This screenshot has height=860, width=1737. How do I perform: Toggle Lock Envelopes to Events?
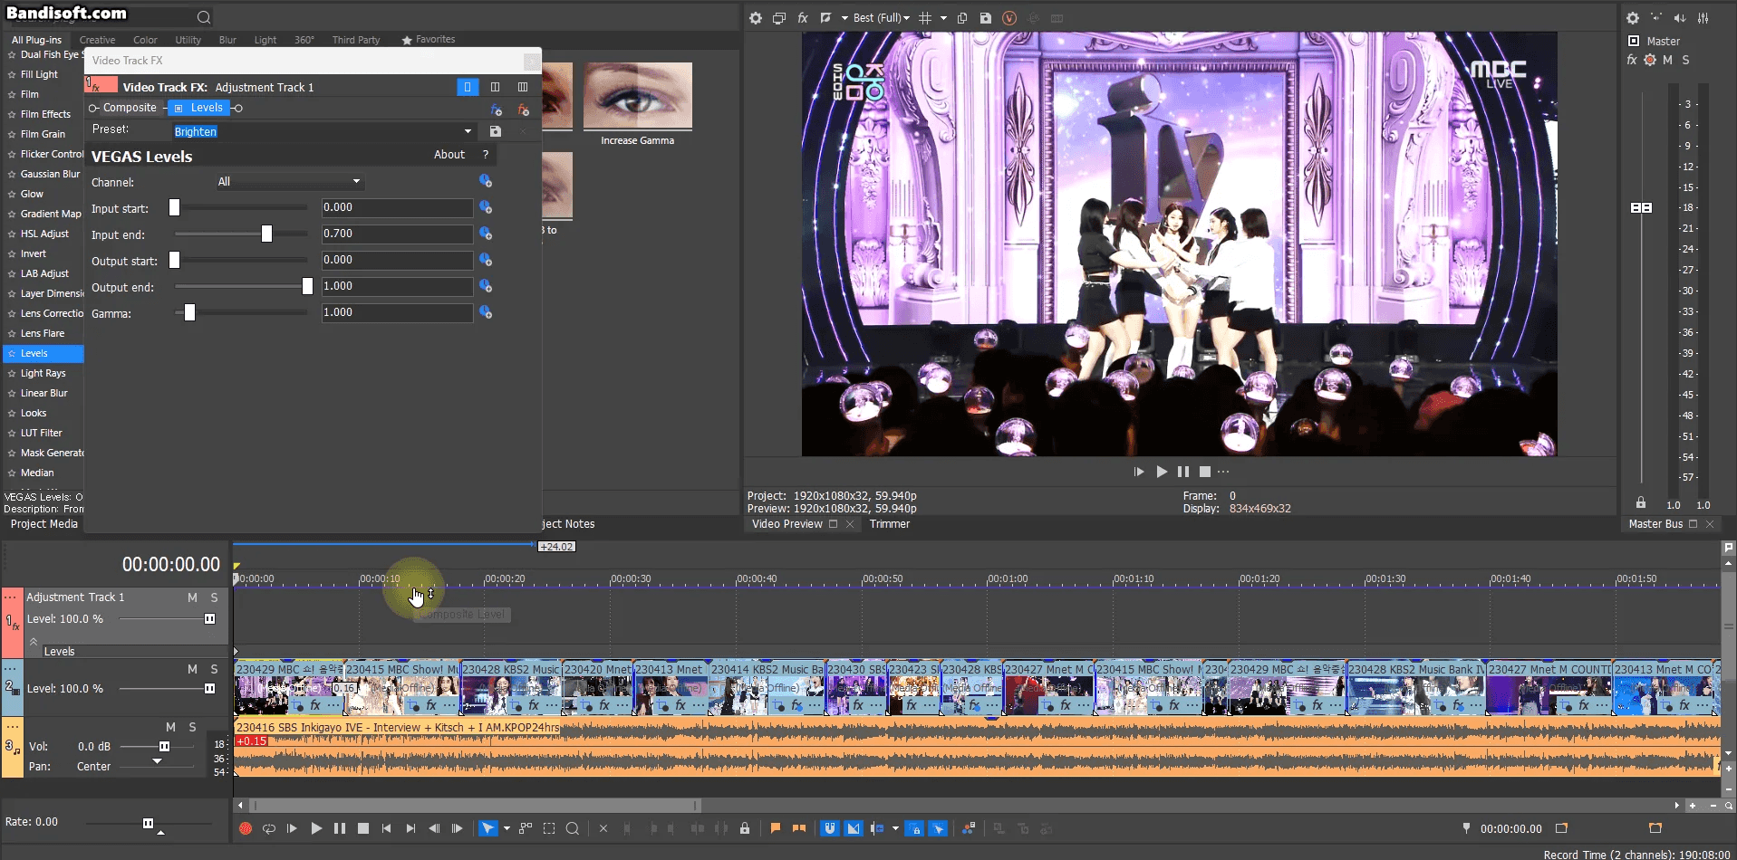pyautogui.click(x=914, y=828)
